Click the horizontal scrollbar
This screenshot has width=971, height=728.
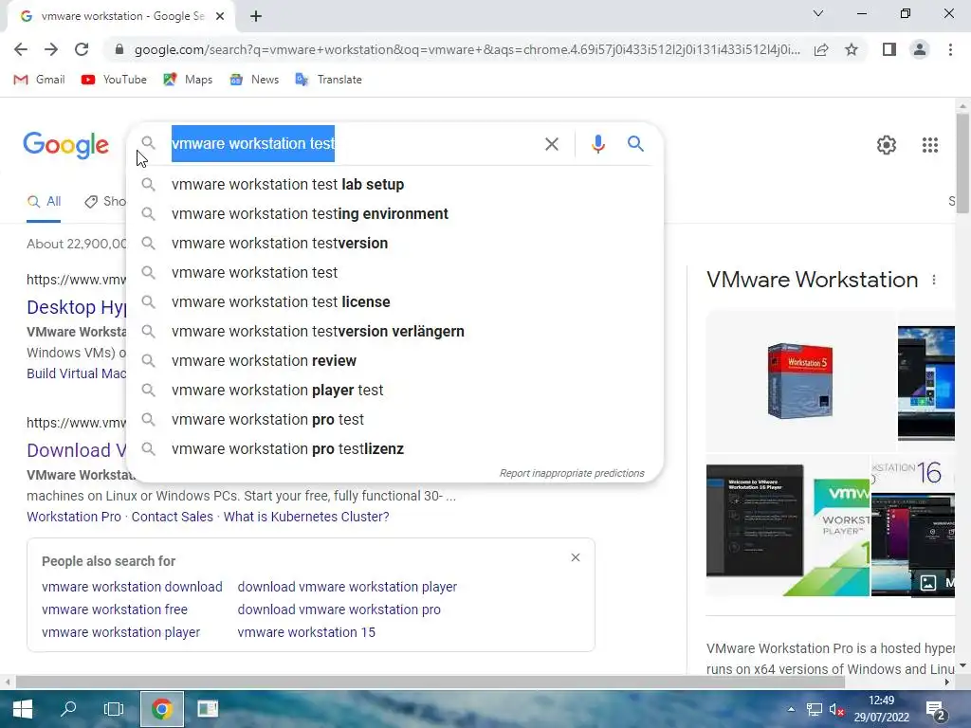[x=430, y=682]
